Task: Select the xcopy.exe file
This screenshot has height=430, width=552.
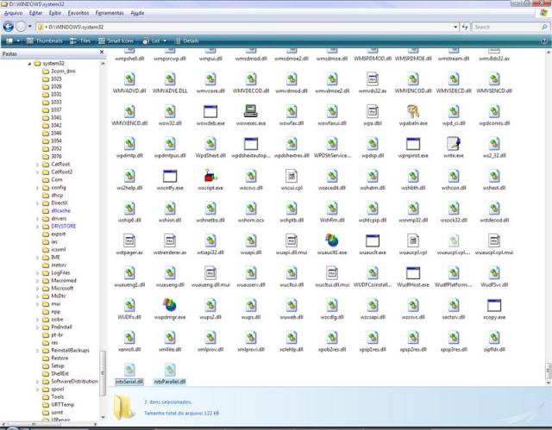Action: (495, 306)
